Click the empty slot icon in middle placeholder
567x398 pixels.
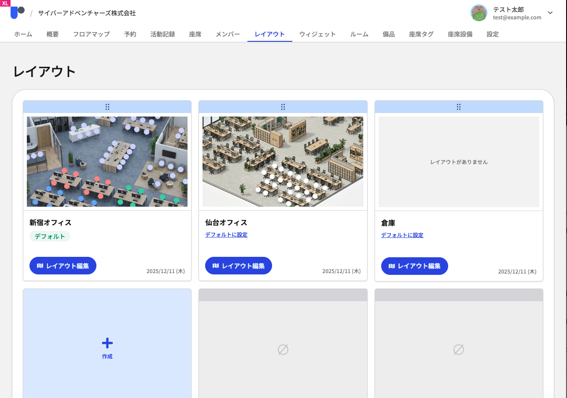coord(283,350)
